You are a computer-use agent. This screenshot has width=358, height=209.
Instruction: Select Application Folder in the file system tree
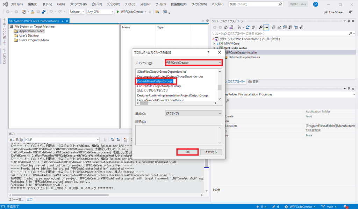click(x=31, y=31)
